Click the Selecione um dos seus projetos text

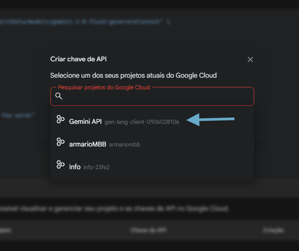click(133, 76)
